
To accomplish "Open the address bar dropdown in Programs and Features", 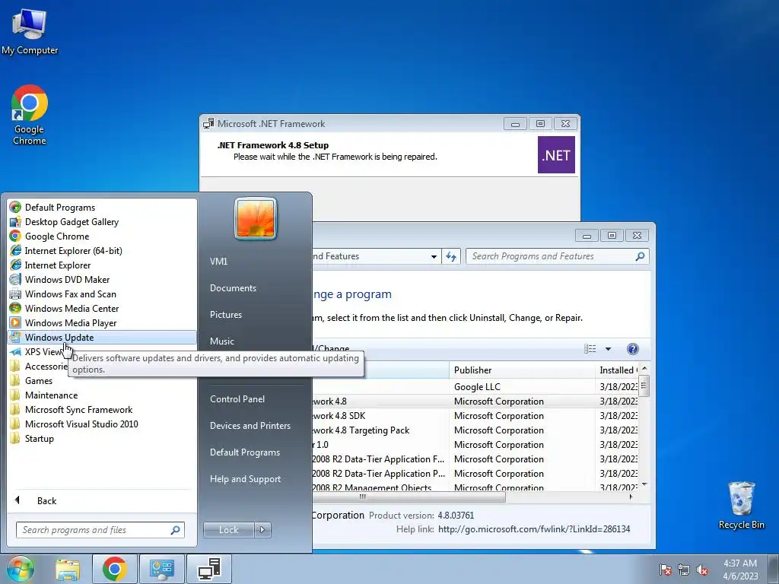I will (434, 257).
